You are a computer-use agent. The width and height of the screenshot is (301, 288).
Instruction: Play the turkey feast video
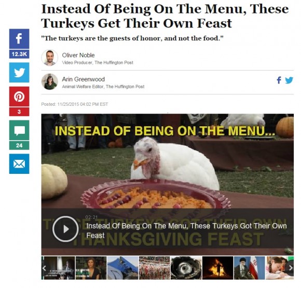point(65,229)
